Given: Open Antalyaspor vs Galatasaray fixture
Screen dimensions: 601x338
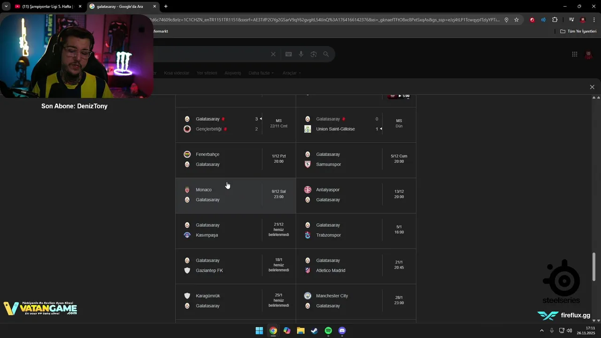Looking at the screenshot, I should pyautogui.click(x=356, y=195).
